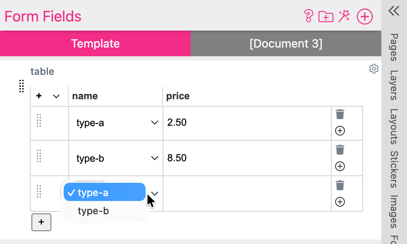Open the help question mark icon

(x=309, y=16)
